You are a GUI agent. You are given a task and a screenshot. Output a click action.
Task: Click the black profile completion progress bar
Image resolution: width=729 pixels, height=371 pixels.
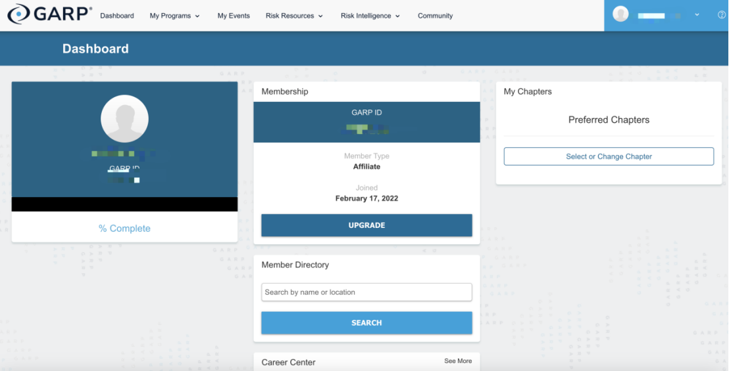pos(124,204)
